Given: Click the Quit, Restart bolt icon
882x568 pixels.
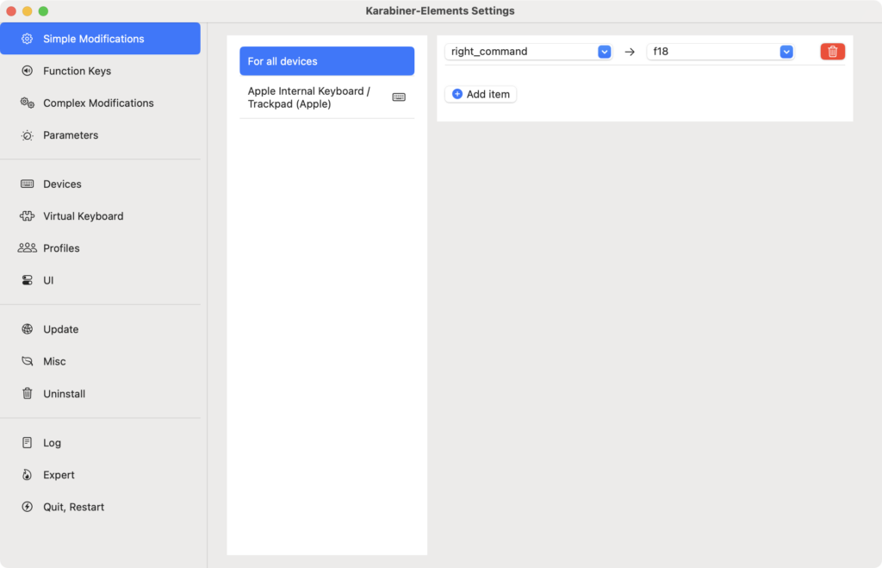Looking at the screenshot, I should point(27,507).
